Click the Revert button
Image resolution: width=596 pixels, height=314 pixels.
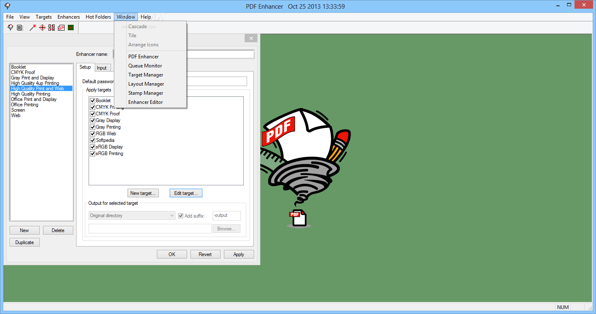click(205, 254)
